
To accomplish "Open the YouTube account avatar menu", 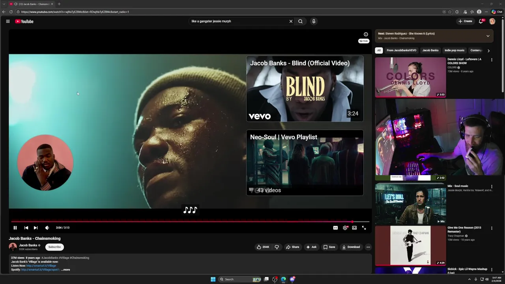I will [x=492, y=21].
